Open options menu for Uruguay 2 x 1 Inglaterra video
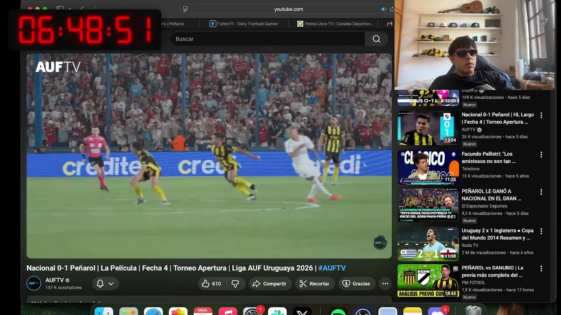This screenshot has width=561, height=315. (541, 231)
